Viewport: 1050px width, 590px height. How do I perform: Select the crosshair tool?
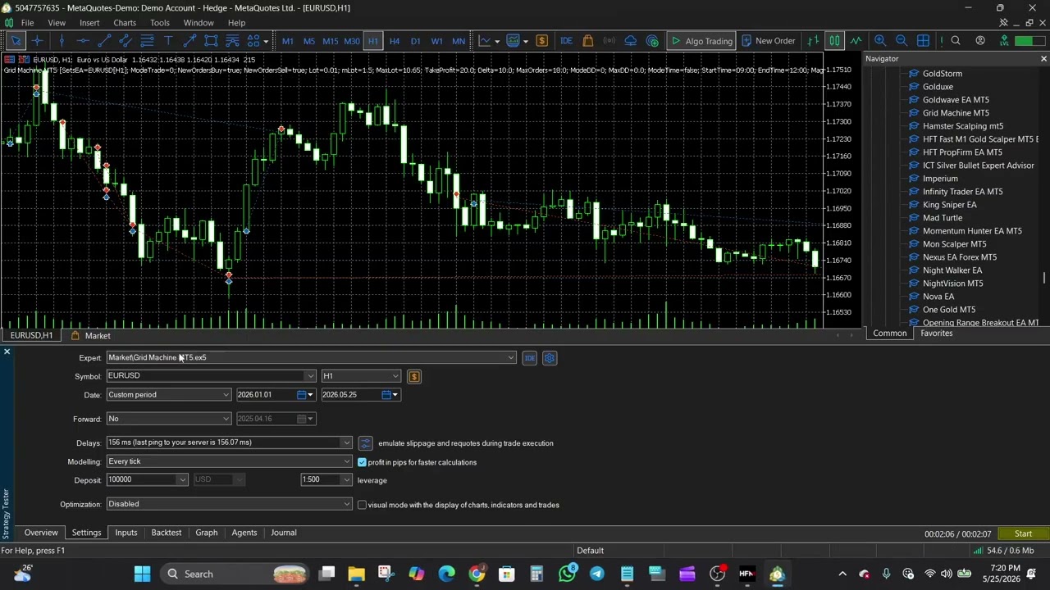point(38,41)
